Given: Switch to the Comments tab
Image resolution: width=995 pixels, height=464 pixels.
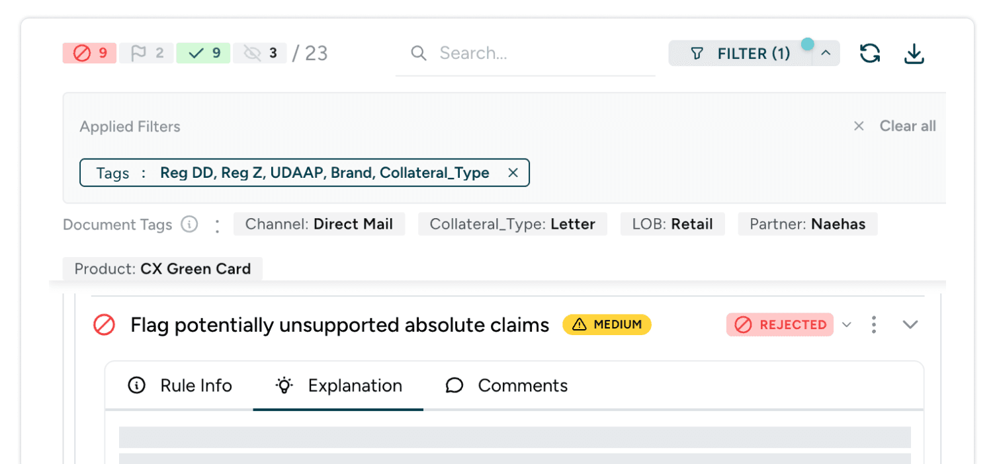Looking at the screenshot, I should tap(507, 386).
